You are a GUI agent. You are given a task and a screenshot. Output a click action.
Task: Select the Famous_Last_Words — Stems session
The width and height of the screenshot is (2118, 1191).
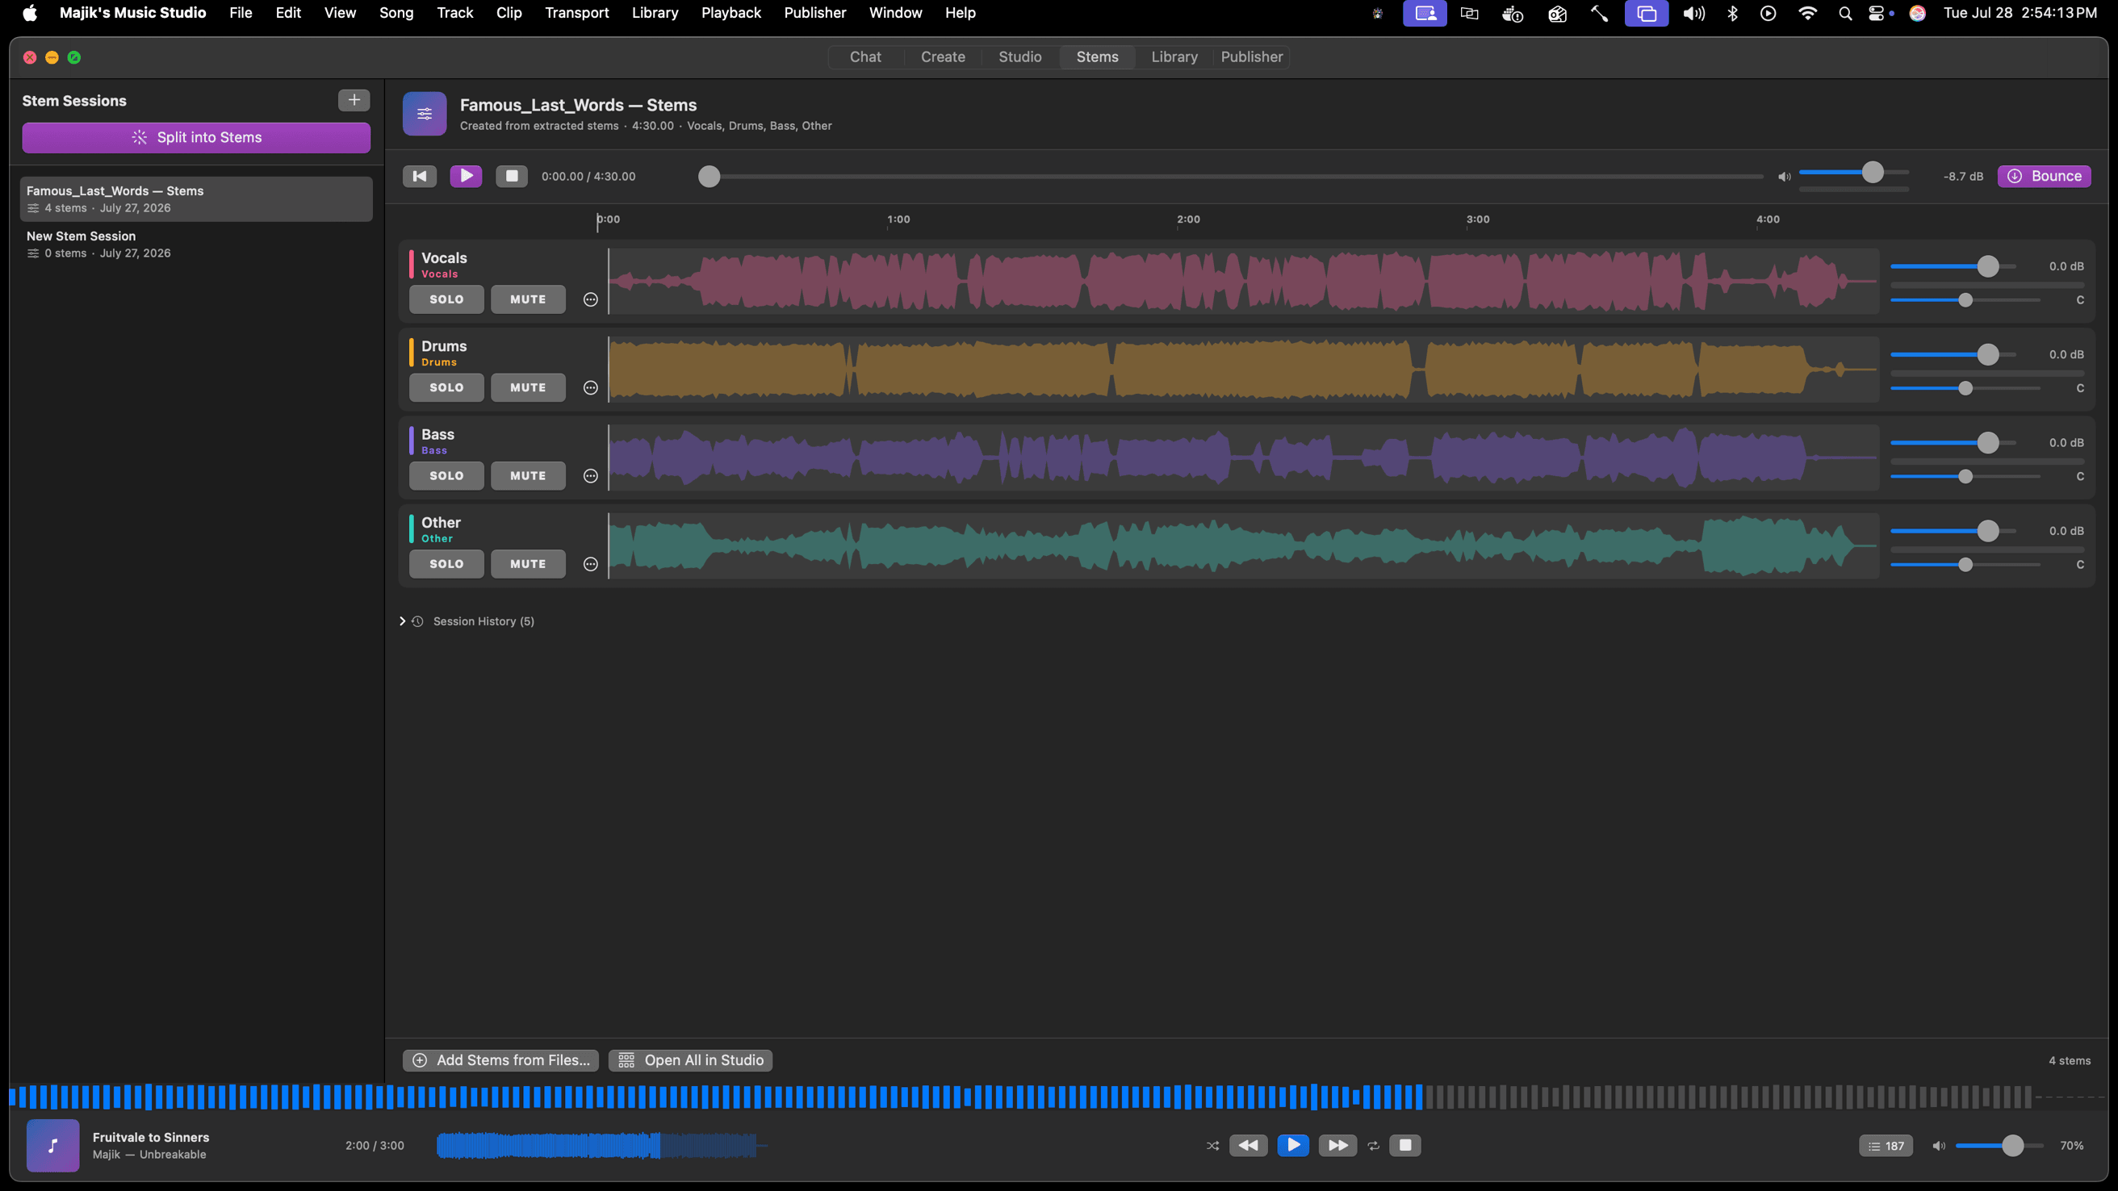pyautogui.click(x=195, y=199)
